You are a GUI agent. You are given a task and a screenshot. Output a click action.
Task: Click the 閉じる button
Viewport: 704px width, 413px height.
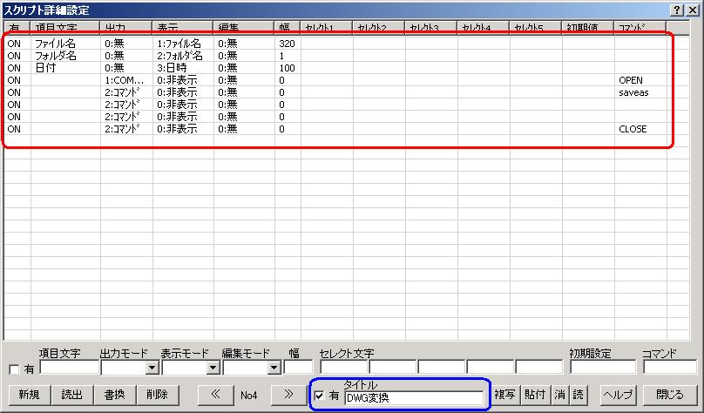click(x=670, y=395)
